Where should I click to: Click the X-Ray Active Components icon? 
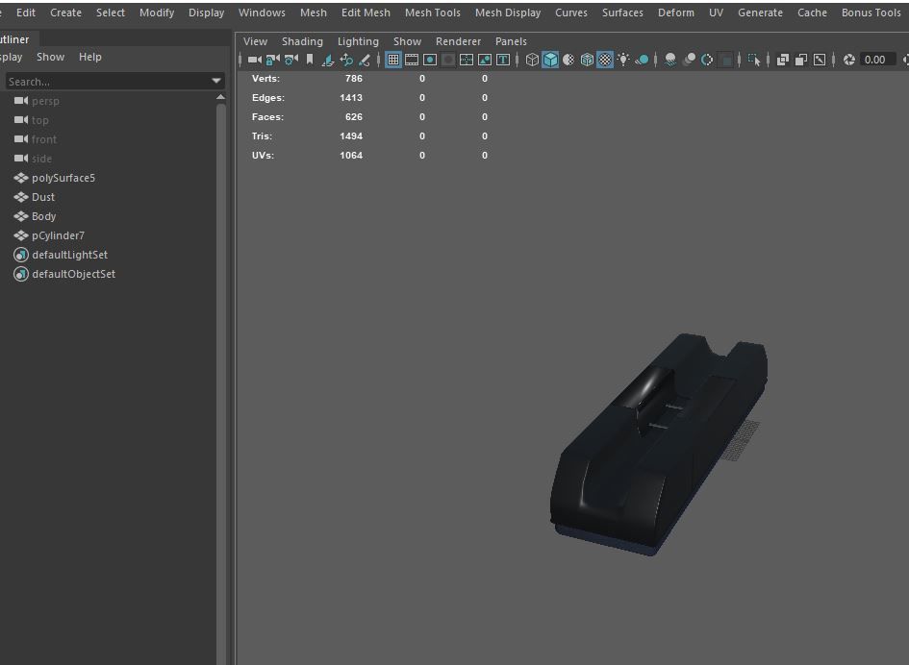(x=801, y=59)
